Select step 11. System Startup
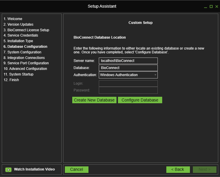The width and height of the screenshot is (220, 177). [x=19, y=74]
